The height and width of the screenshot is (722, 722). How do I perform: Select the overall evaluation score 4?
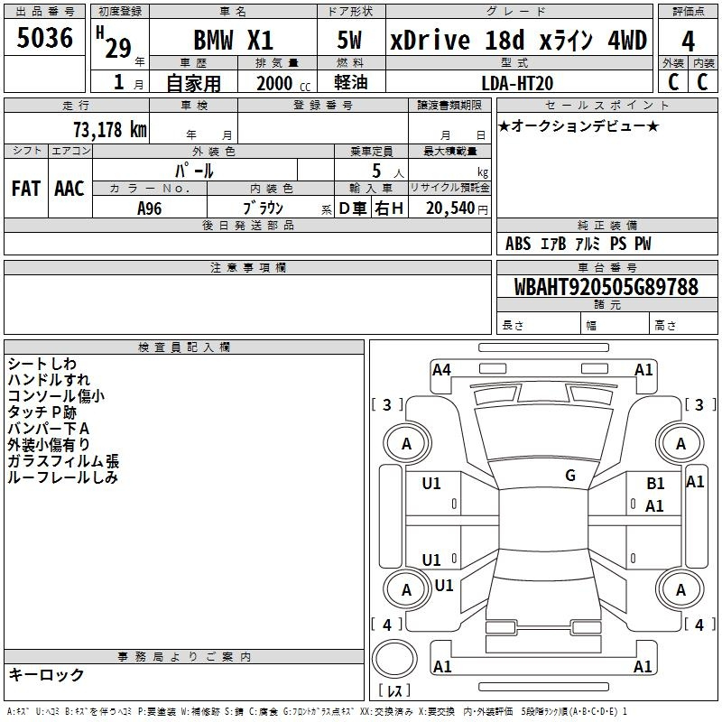point(688,42)
